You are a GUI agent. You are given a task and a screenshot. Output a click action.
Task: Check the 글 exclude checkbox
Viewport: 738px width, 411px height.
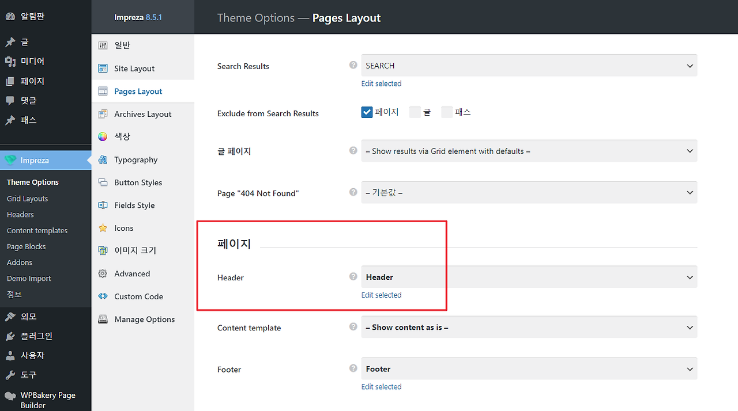pos(415,112)
